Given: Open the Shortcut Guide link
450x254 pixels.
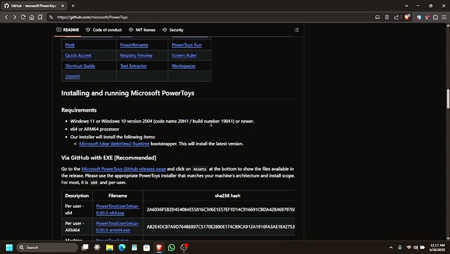Looking at the screenshot, I should [x=80, y=66].
